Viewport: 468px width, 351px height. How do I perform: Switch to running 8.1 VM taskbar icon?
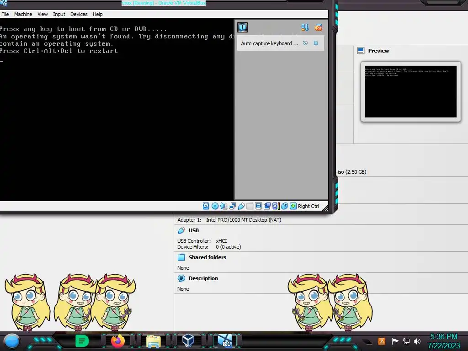225,341
